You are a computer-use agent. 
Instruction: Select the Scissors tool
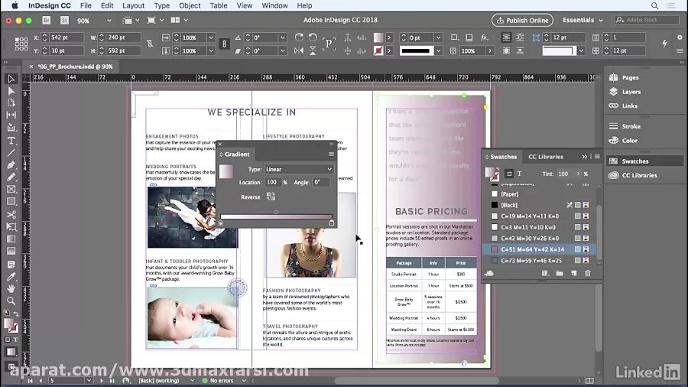11,215
